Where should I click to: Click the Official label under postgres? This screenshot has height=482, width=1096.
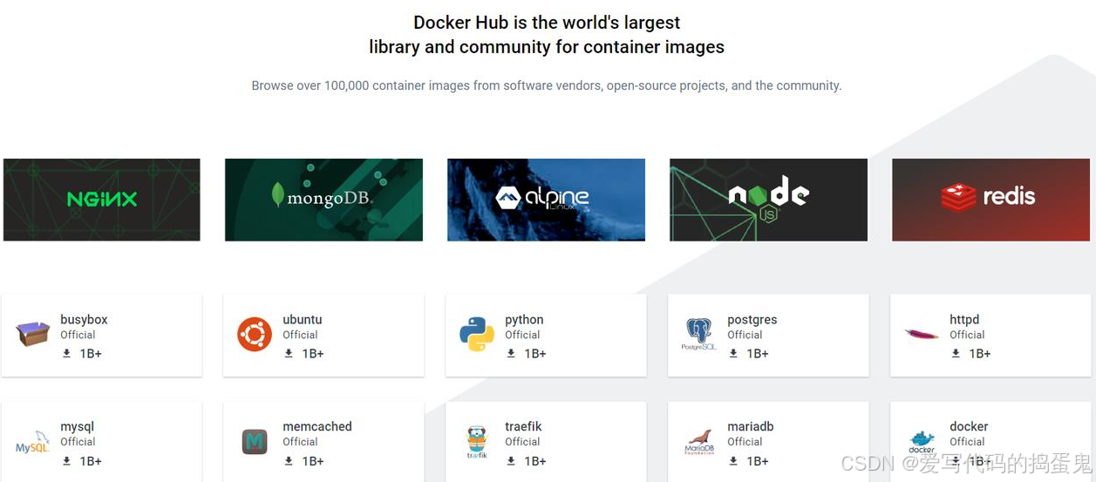coord(745,335)
